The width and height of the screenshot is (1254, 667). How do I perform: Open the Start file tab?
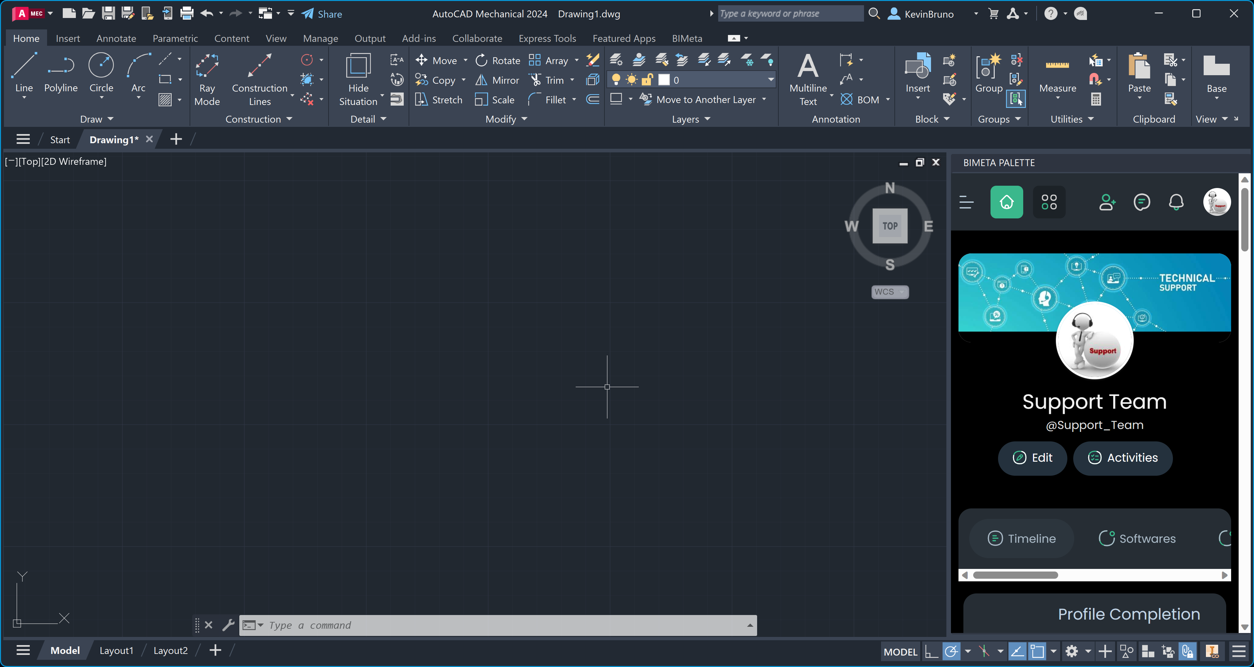(x=60, y=140)
